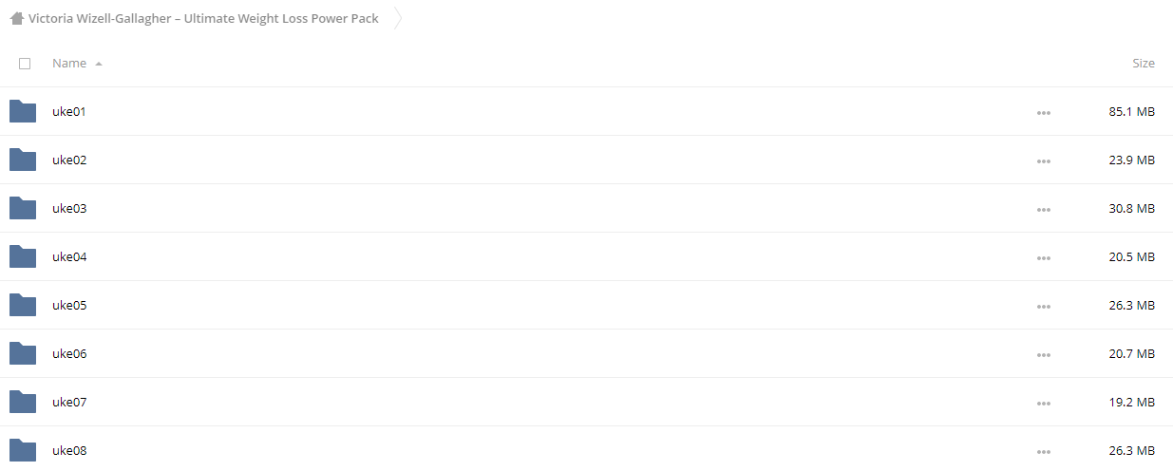Open the uke08 folder by name

click(x=69, y=450)
